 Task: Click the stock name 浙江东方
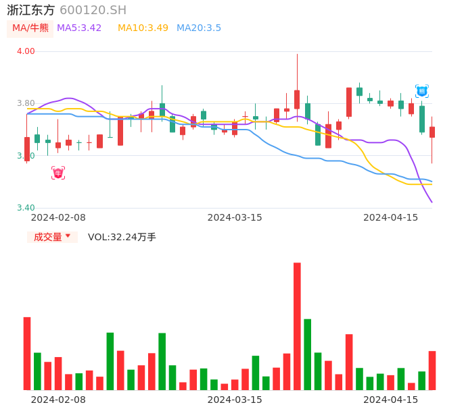(31, 10)
